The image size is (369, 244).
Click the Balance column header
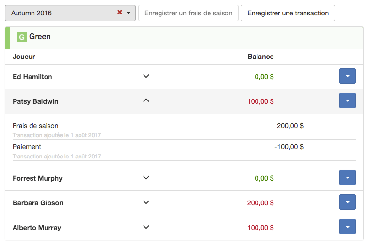[260, 57]
